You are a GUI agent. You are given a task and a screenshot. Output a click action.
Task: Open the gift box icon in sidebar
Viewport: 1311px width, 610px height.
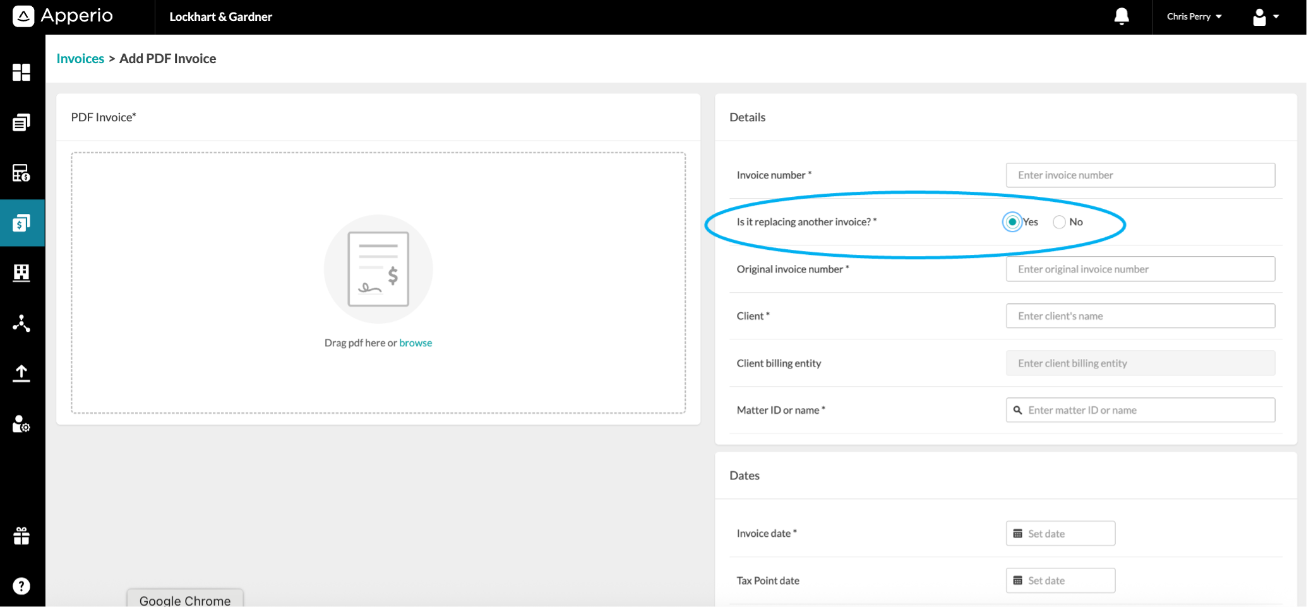[21, 536]
